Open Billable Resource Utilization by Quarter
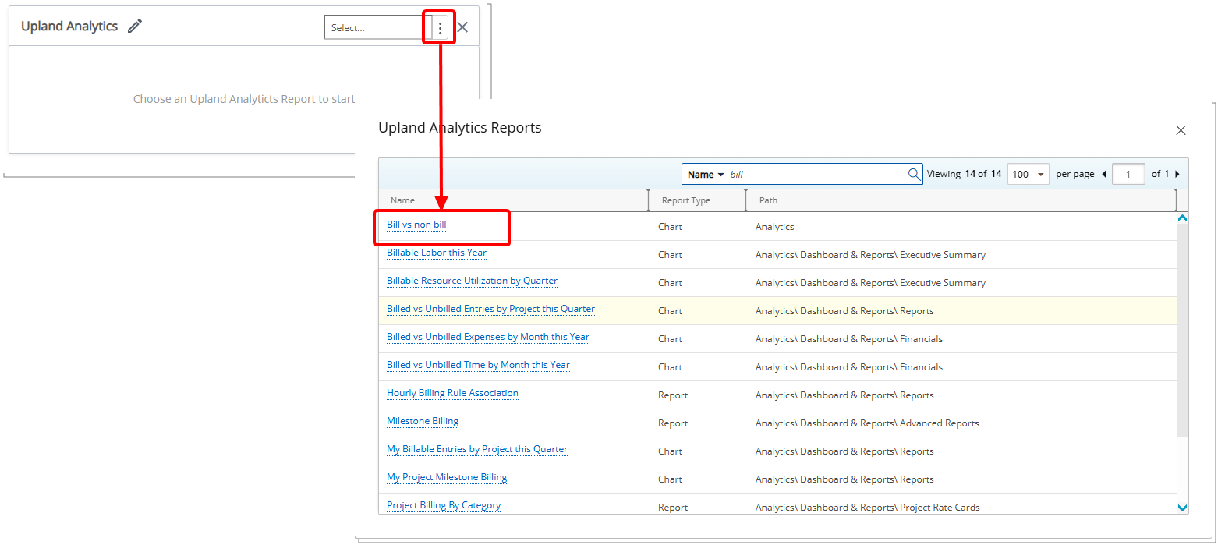This screenshot has width=1225, height=552. 472,281
